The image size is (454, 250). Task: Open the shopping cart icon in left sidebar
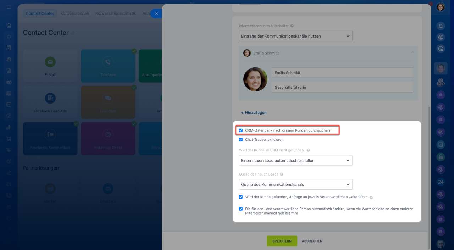pyautogui.click(x=9, y=139)
